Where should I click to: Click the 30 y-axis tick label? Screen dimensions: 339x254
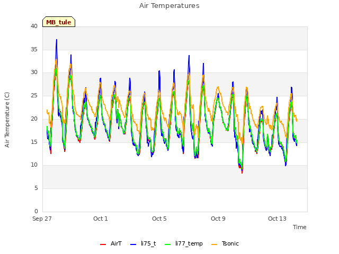click(34, 72)
